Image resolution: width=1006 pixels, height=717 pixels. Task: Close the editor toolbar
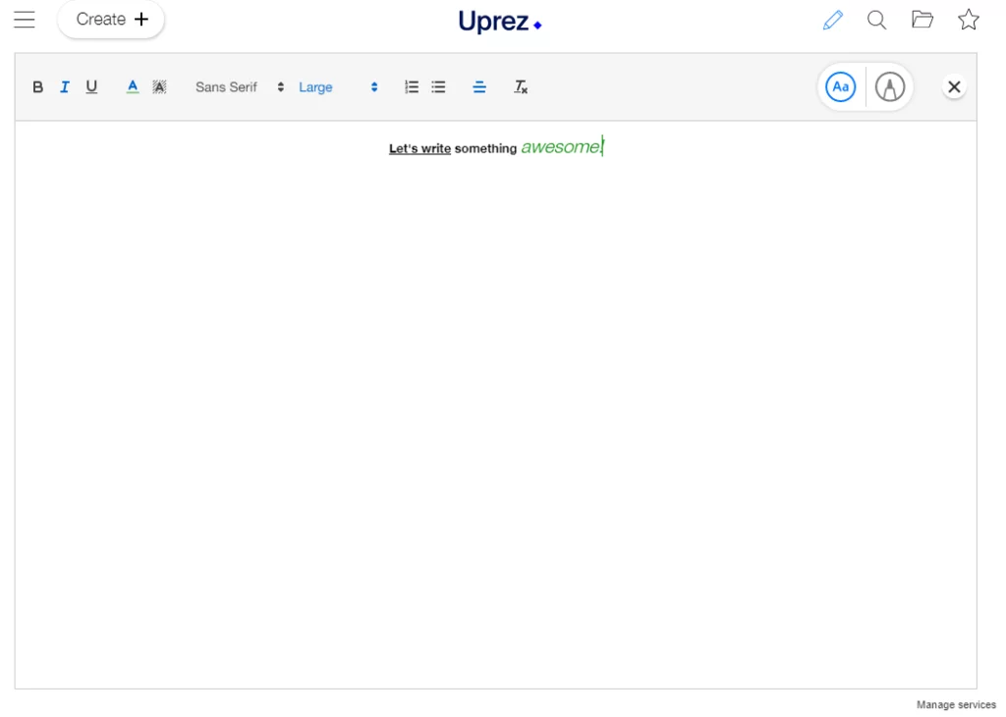[x=954, y=86]
